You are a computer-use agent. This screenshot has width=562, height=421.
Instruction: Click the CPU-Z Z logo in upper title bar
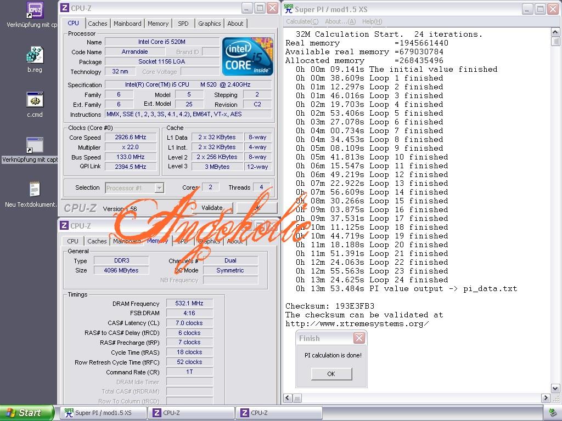point(65,8)
